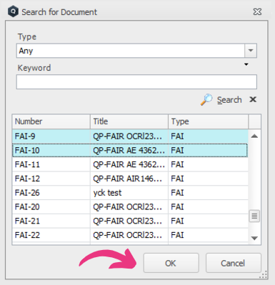Click the app logo in title bar

click(13, 11)
